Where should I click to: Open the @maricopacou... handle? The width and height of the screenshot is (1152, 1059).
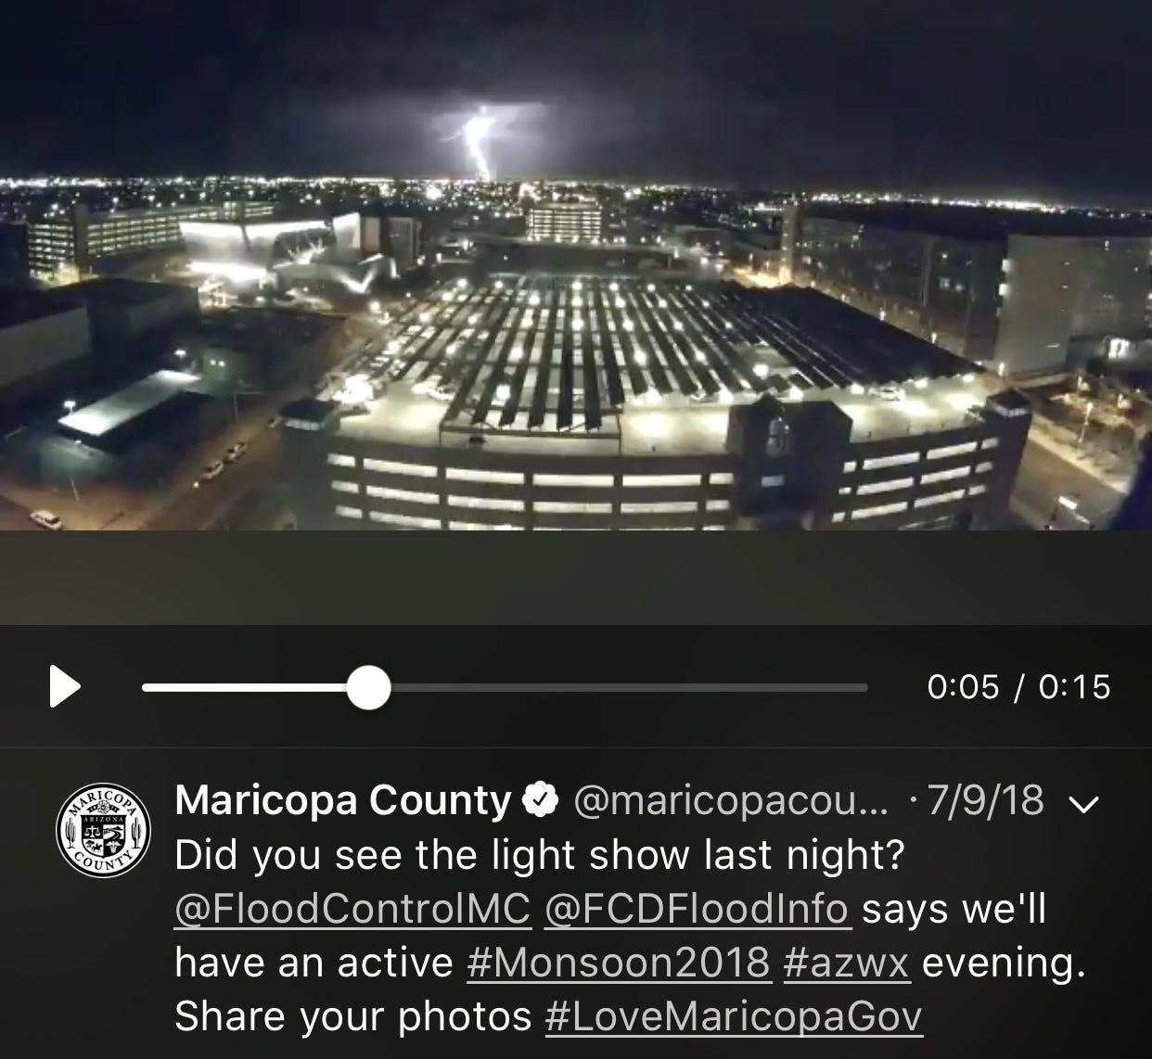pyautogui.click(x=731, y=800)
